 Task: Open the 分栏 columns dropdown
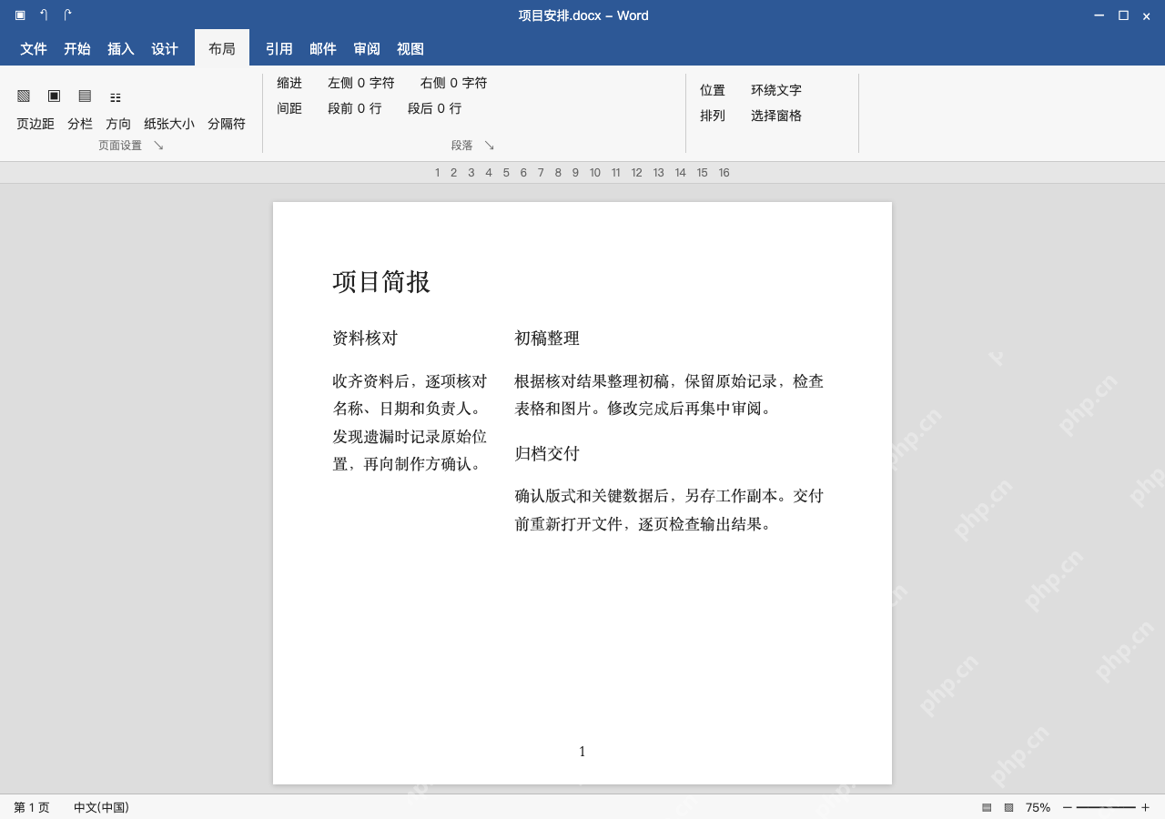(80, 124)
